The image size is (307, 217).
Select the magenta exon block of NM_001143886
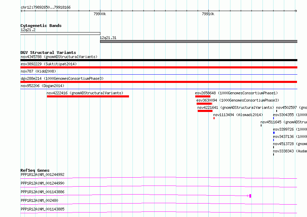point(250,196)
